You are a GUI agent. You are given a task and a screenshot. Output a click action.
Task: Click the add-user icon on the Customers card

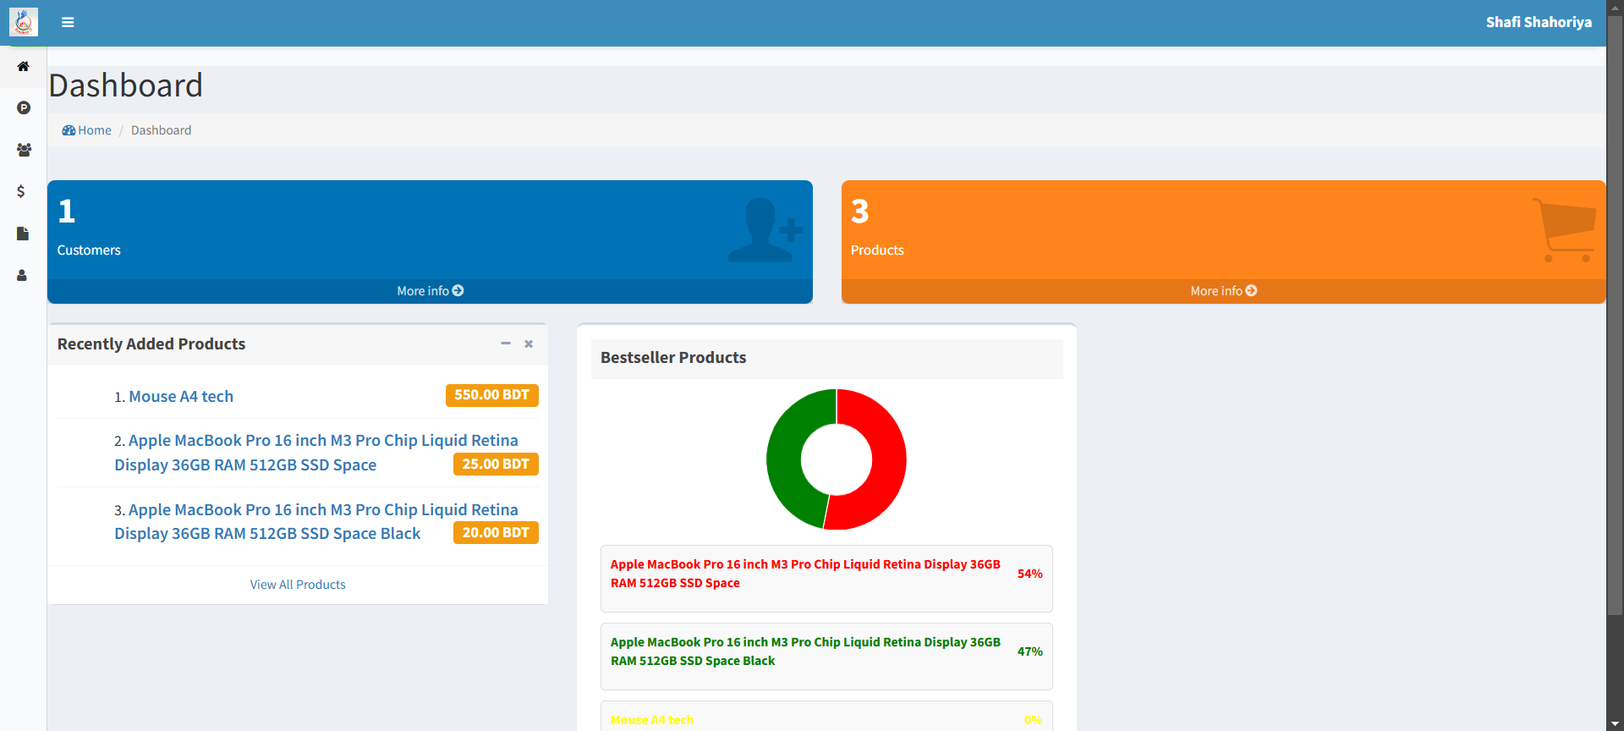765,229
